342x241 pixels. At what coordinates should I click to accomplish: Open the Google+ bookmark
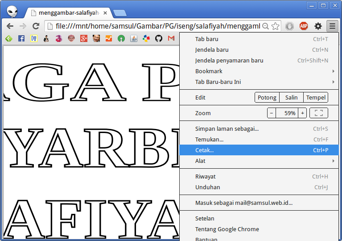pyautogui.click(x=84, y=39)
